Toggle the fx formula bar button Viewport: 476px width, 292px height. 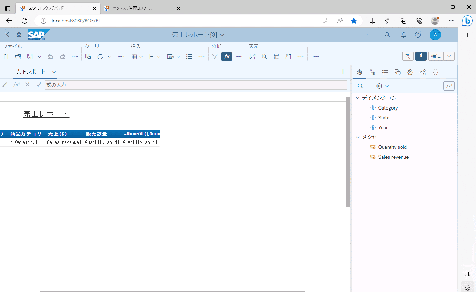coord(227,57)
